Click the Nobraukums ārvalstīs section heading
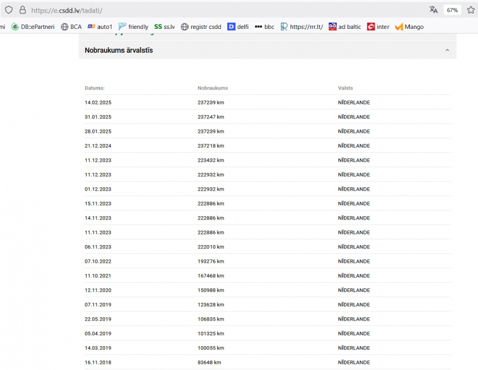478x370 pixels. point(118,51)
